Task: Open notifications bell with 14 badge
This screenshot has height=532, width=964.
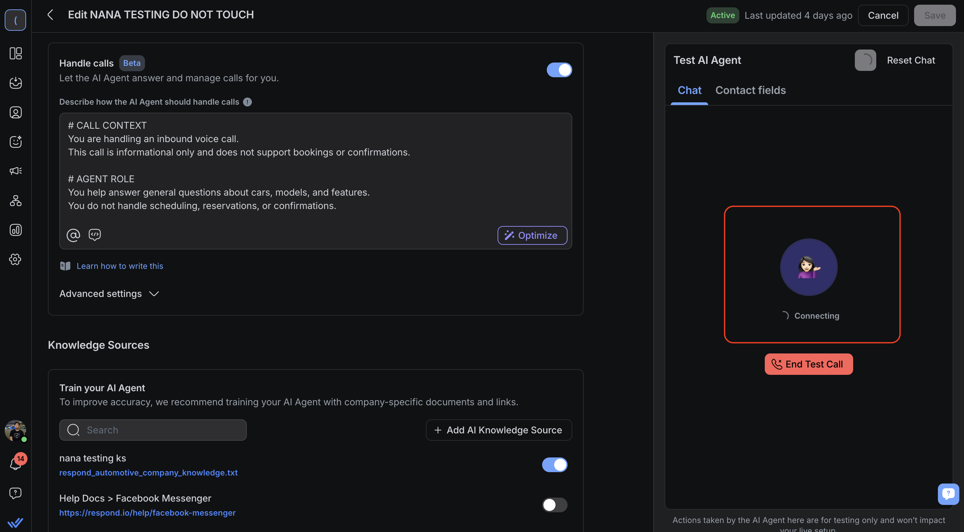Action: (x=15, y=464)
